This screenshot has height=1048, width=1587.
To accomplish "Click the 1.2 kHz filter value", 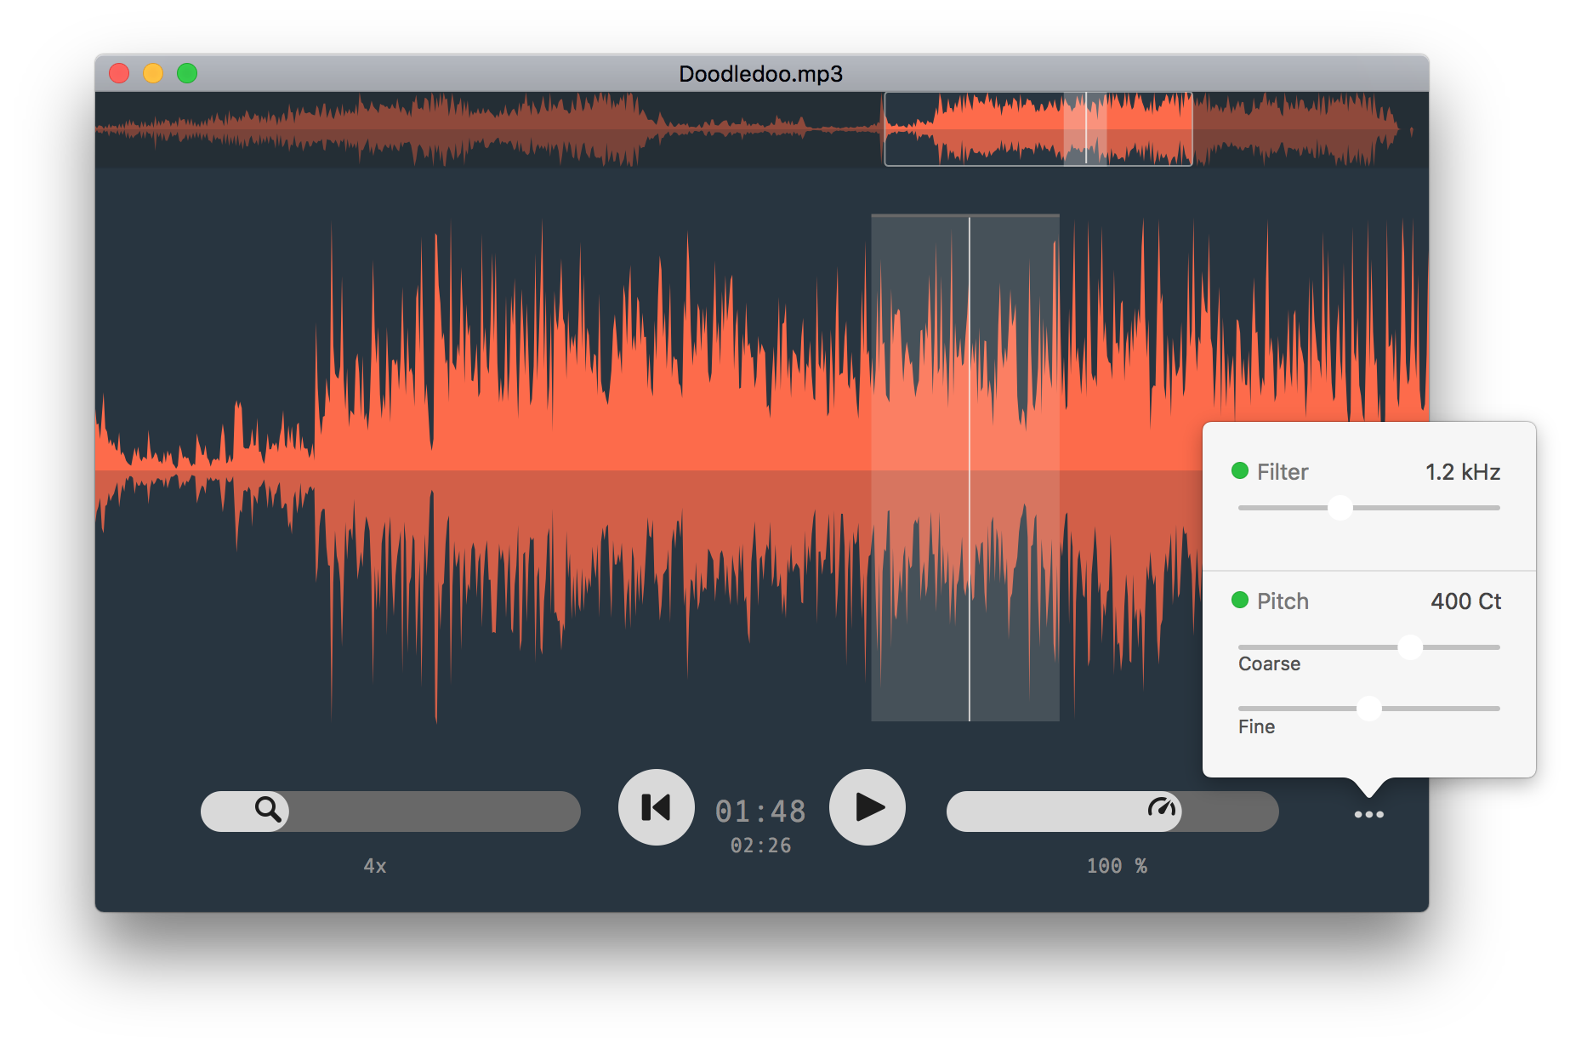I will pyautogui.click(x=1463, y=472).
